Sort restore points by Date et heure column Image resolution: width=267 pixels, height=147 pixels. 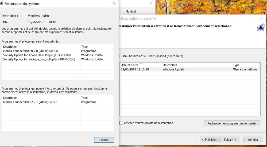coord(141,65)
